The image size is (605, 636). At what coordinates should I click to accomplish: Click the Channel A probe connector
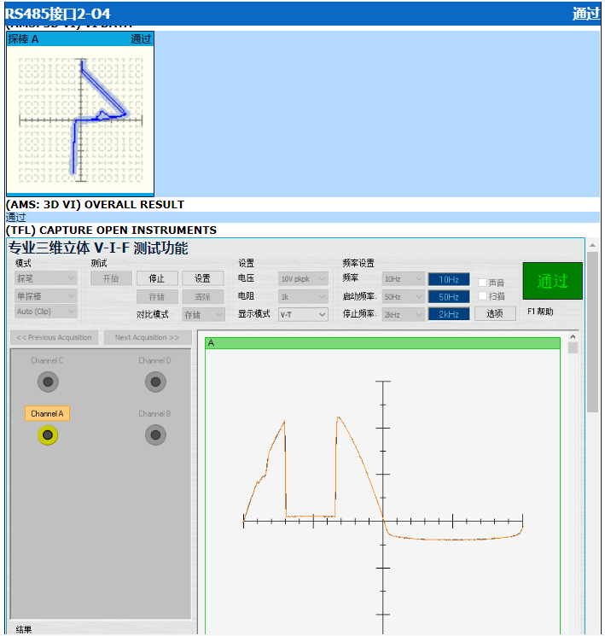[x=48, y=435]
